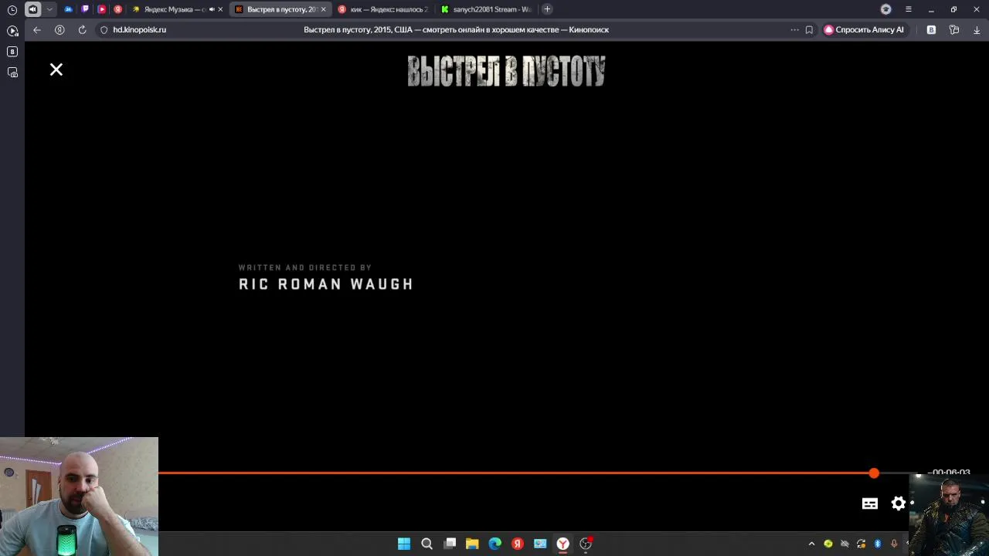The width and height of the screenshot is (989, 556).
Task: Go back to previous page
Action: click(36, 29)
